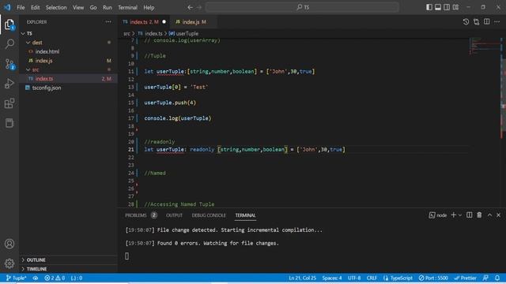Change encoding via UTF-8 status item
Image resolution: width=506 pixels, height=284 pixels.
(x=354, y=278)
